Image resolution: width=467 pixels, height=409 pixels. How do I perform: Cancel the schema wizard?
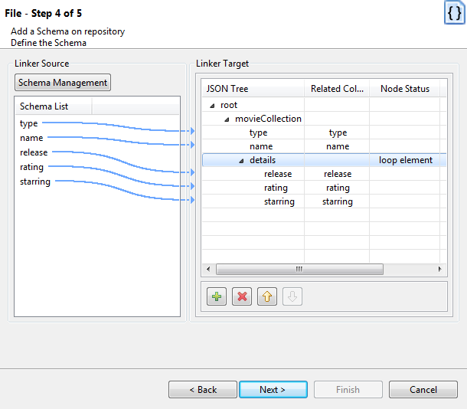(423, 389)
